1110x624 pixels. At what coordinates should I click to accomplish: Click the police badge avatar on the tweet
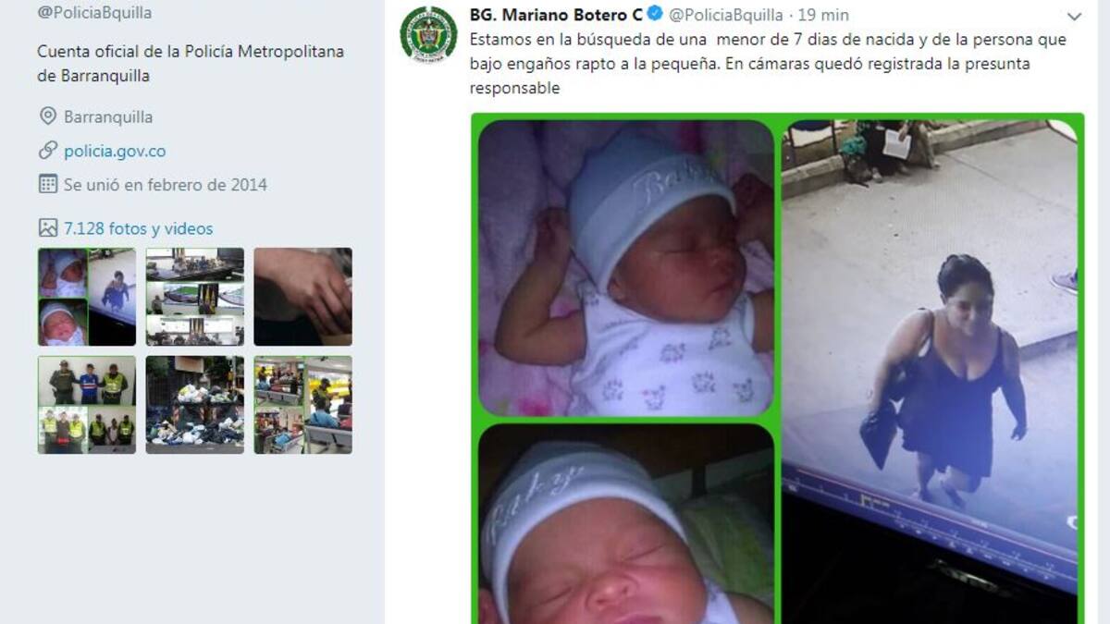tap(428, 34)
